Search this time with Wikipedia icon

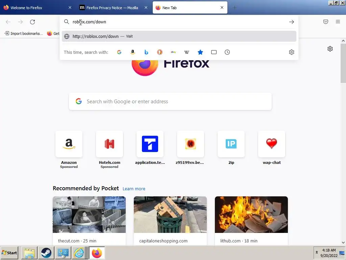[187, 52]
